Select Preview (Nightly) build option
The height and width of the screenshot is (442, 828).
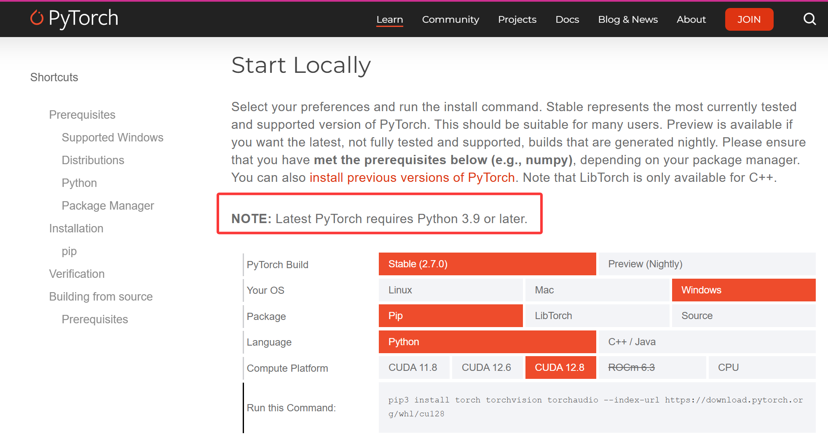click(x=707, y=264)
